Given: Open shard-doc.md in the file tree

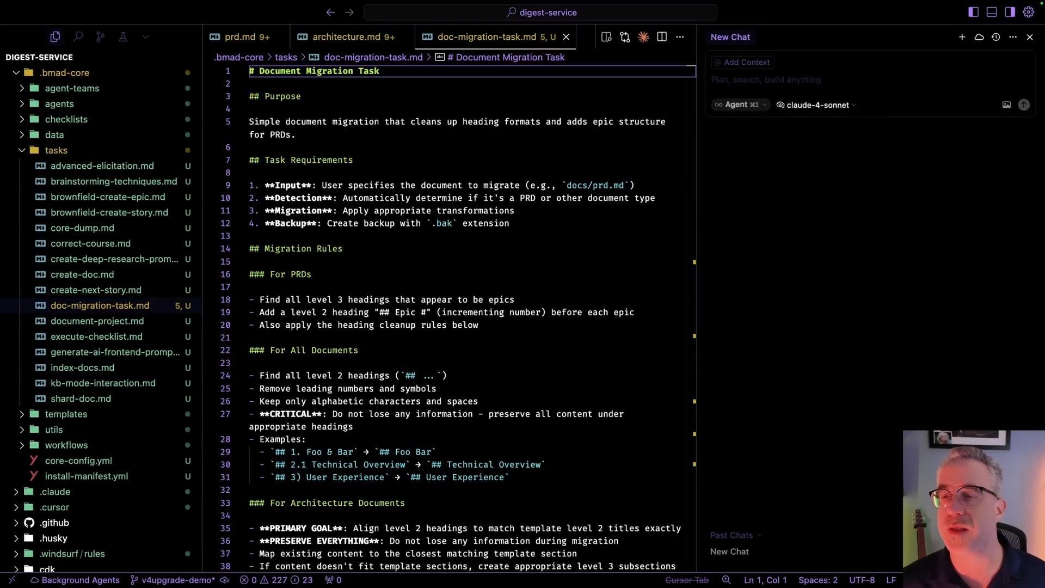Looking at the screenshot, I should [x=81, y=399].
